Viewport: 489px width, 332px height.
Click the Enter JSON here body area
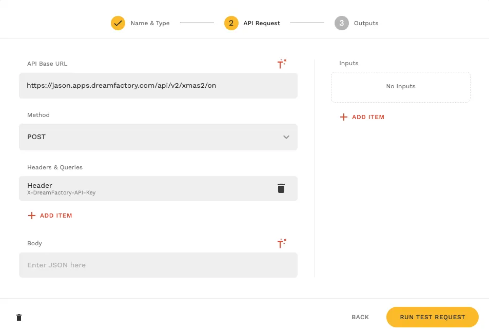pos(158,265)
